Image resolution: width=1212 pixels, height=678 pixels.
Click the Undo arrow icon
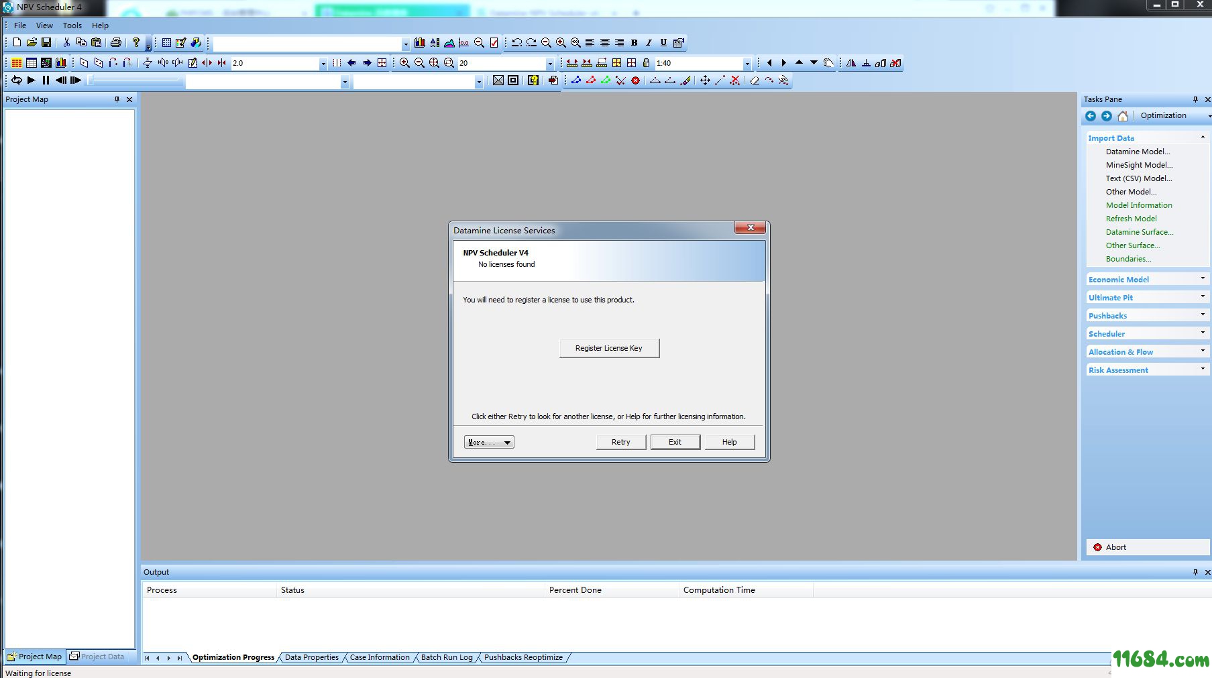pos(516,42)
